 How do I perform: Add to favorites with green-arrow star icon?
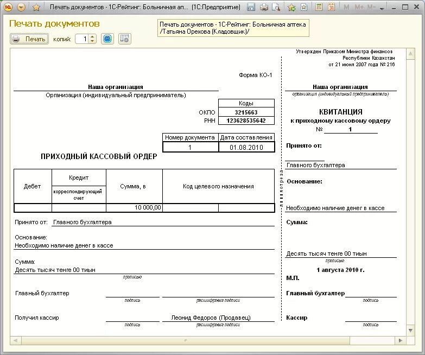(x=291, y=7)
